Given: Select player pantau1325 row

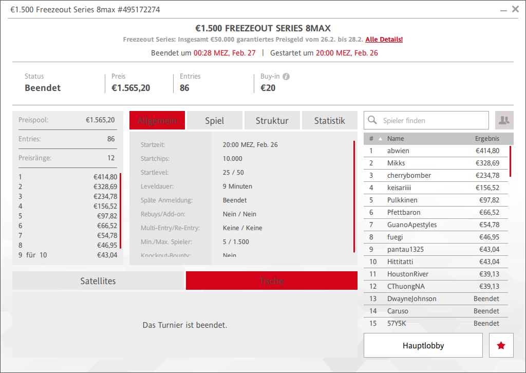Looking at the screenshot, I should (436, 249).
